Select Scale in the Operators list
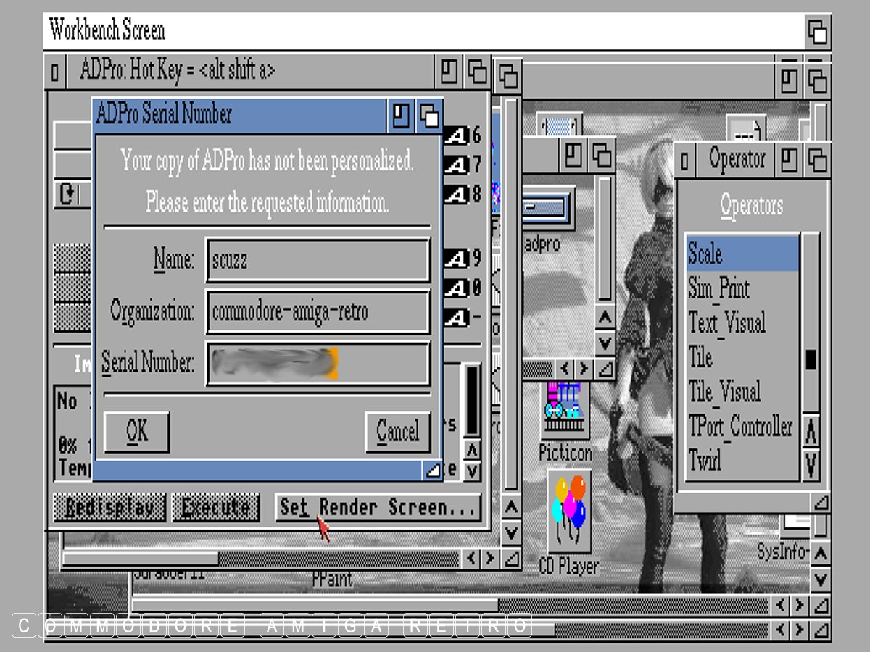870x652 pixels. [x=742, y=254]
